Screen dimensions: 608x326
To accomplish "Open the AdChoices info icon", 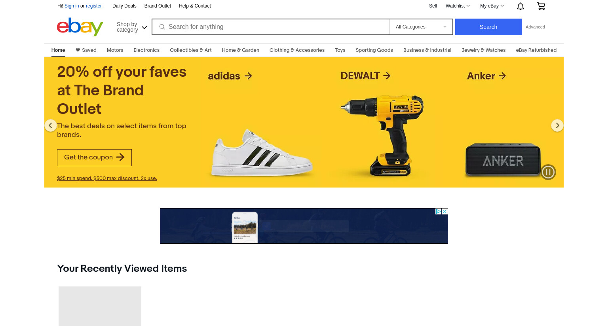I will [x=438, y=211].
